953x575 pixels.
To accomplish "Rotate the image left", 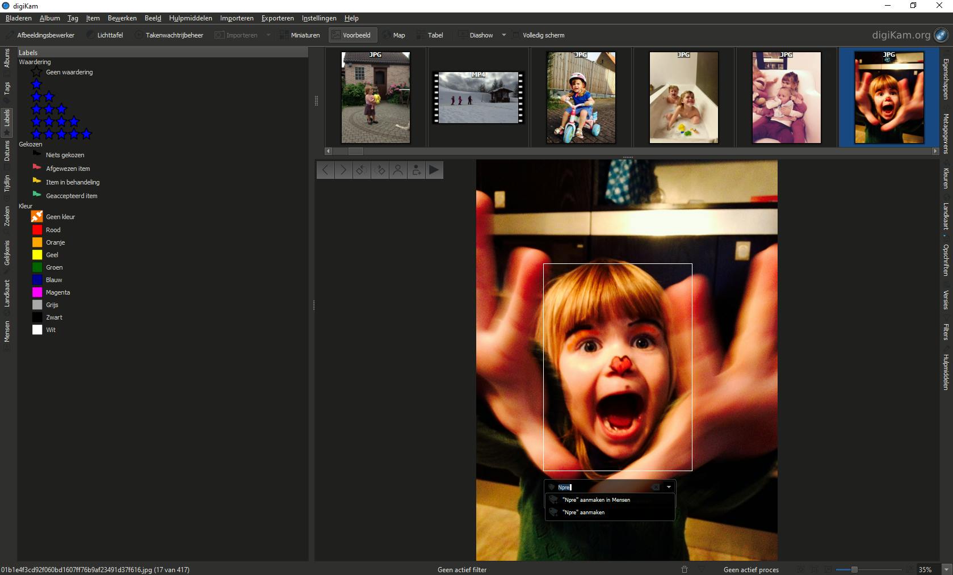I will pos(362,170).
